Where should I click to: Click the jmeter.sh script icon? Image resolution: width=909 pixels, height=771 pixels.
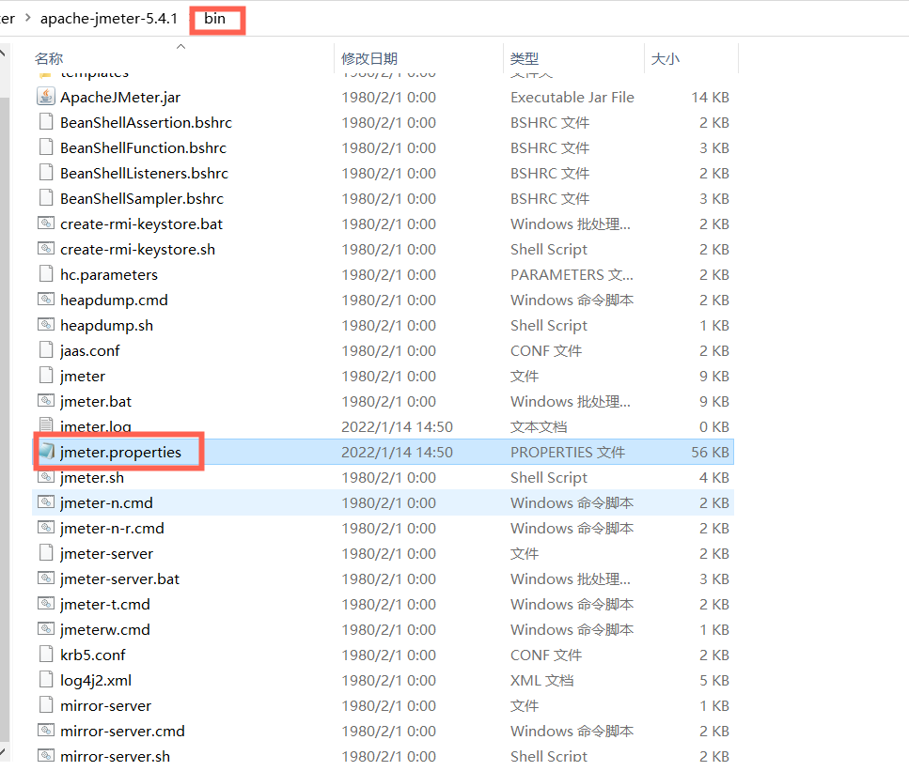click(46, 477)
